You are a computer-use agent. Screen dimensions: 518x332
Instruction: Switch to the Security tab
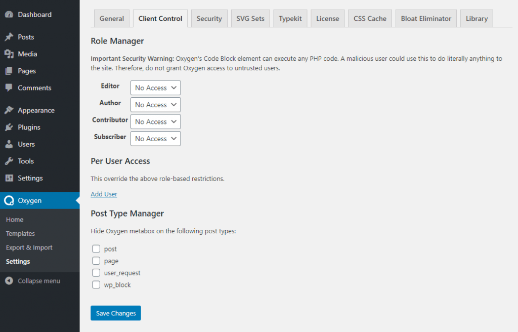pyautogui.click(x=209, y=18)
